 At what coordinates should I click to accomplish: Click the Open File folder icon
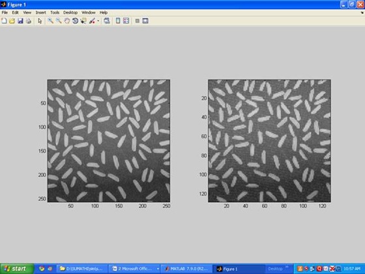[12, 21]
